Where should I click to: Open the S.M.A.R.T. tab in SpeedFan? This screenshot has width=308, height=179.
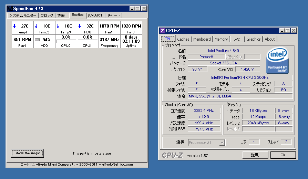(95, 15)
